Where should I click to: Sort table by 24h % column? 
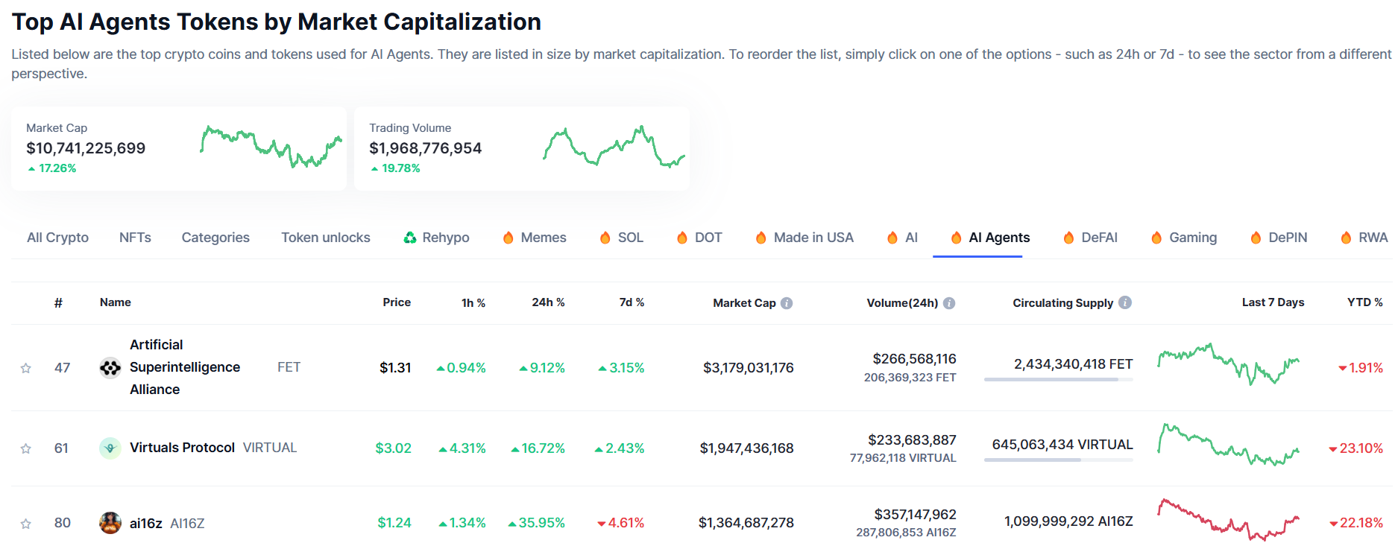pyautogui.click(x=548, y=302)
